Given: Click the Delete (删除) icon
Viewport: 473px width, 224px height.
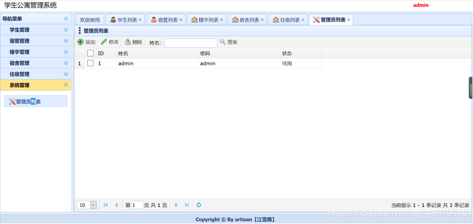Looking at the screenshot, I should [128, 42].
